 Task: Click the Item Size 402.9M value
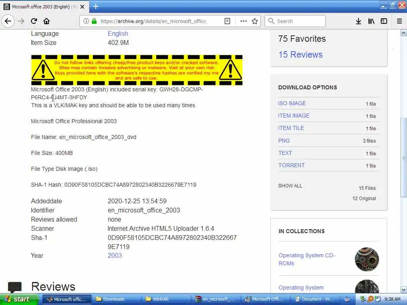tap(118, 42)
